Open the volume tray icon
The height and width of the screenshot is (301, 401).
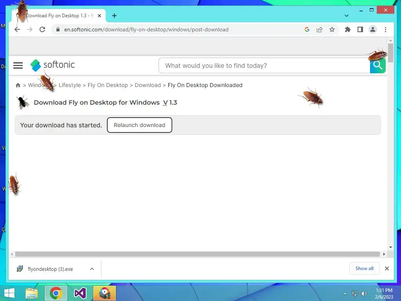click(x=364, y=294)
